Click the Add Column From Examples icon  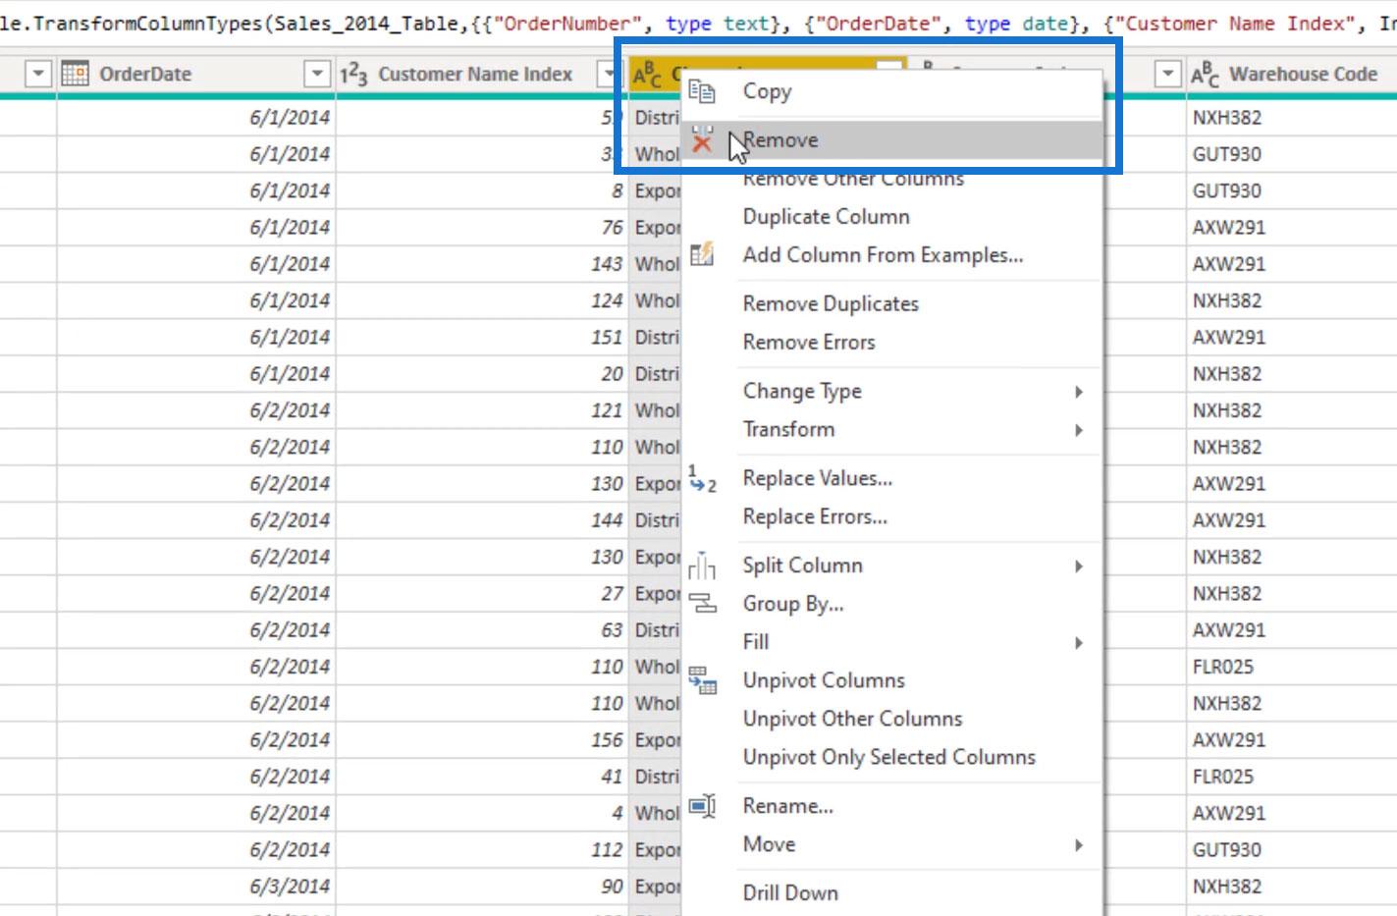click(x=701, y=254)
